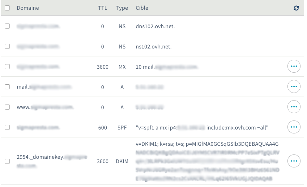Open three-dot menu for mail A record
This screenshot has width=307, height=187.
coord(294,86)
